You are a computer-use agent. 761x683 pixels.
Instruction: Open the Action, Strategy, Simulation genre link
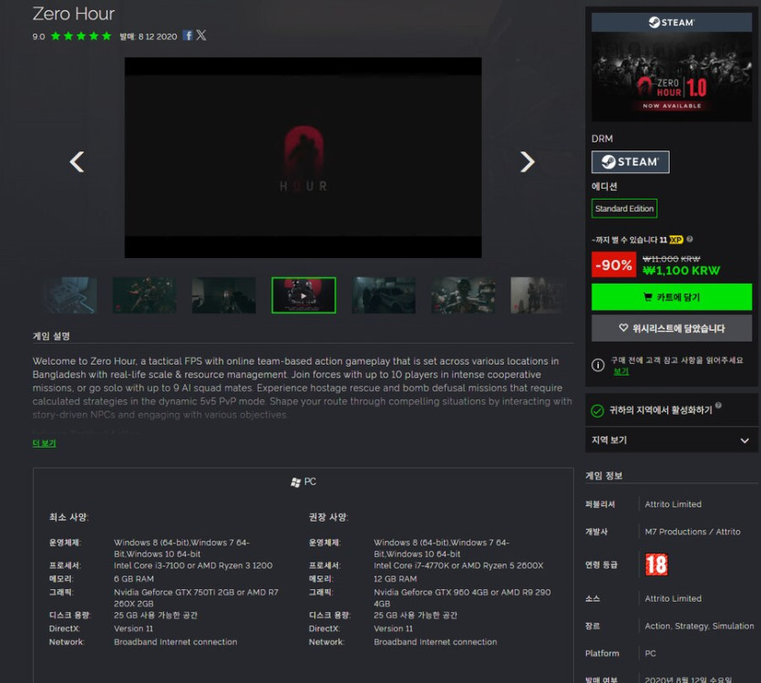[699, 626]
